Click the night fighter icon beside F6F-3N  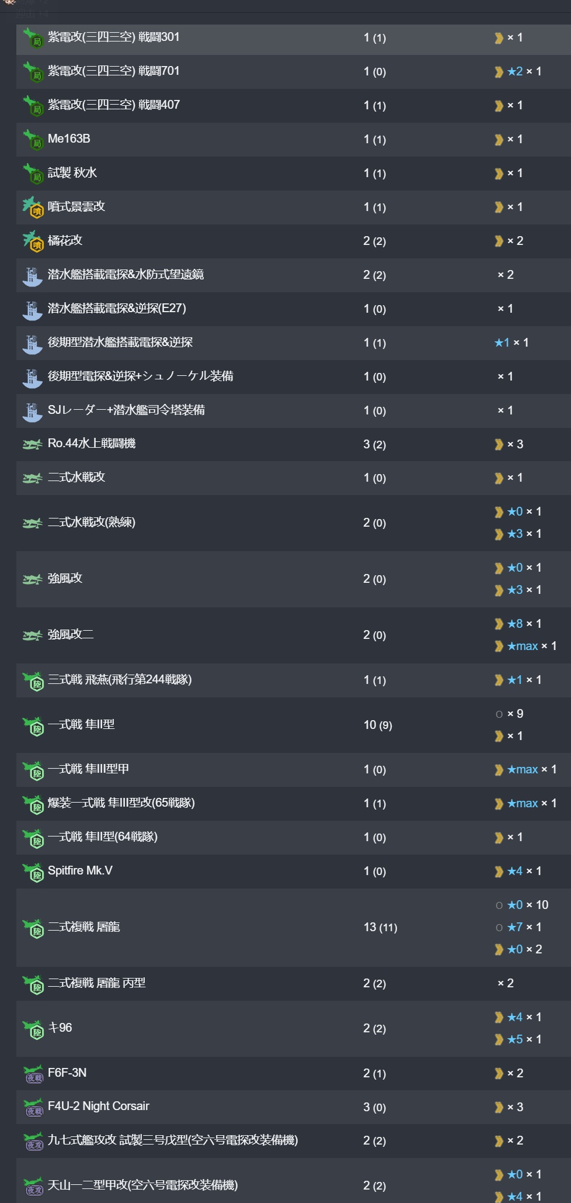pos(33,1073)
